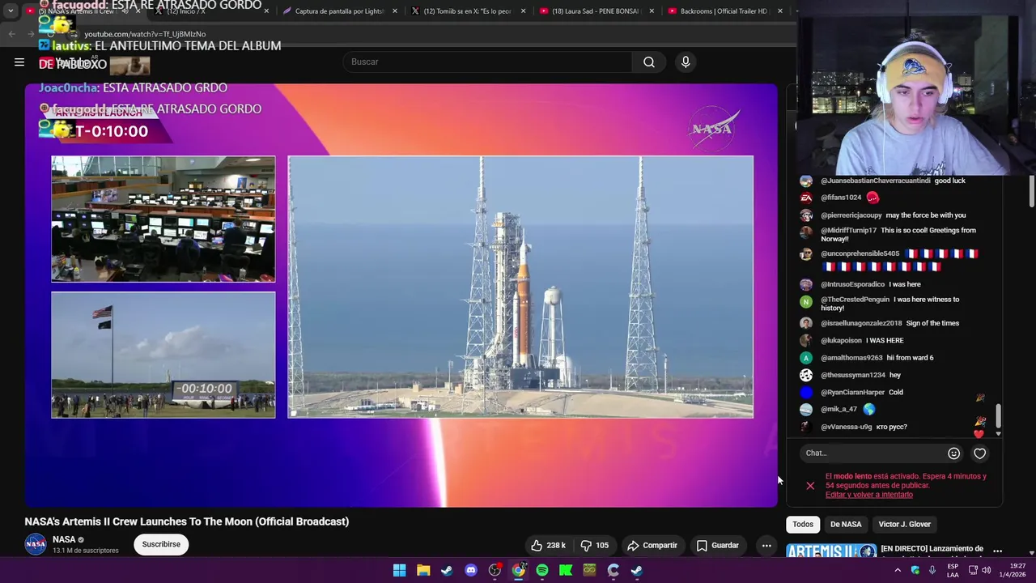Screen dimensions: 1036x583
Task: Close the Inicio / X tab
Action: (267, 11)
